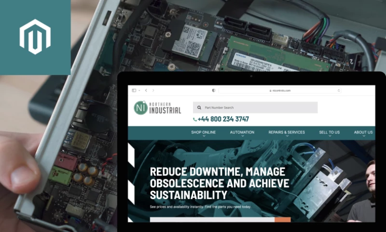Open the Shop Online menu
The width and height of the screenshot is (386, 232).
click(203, 132)
